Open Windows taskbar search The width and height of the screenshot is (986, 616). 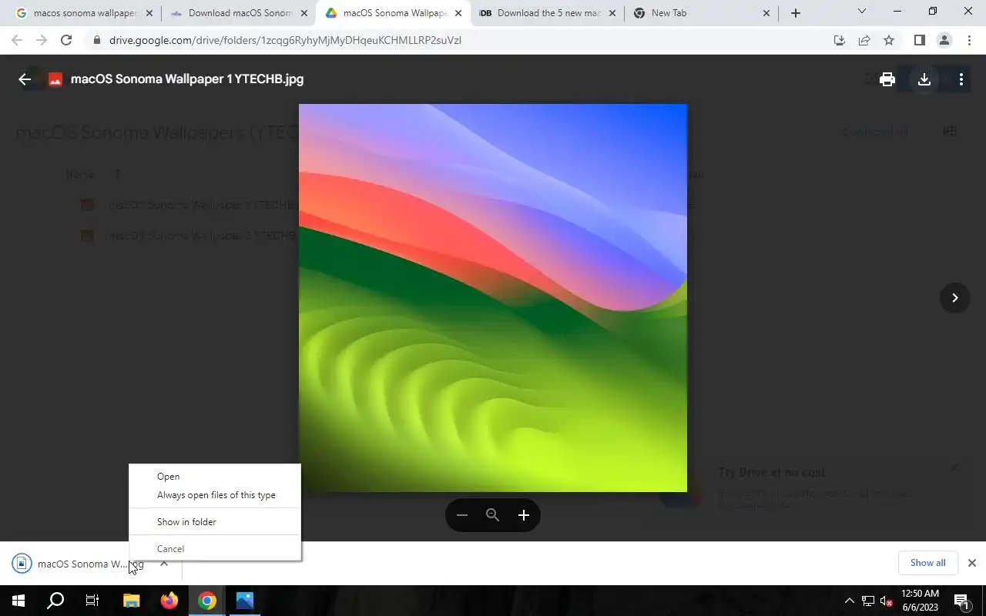pos(55,601)
